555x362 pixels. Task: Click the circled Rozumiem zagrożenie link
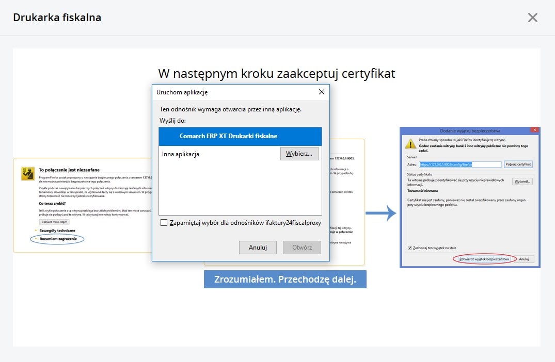point(58,239)
